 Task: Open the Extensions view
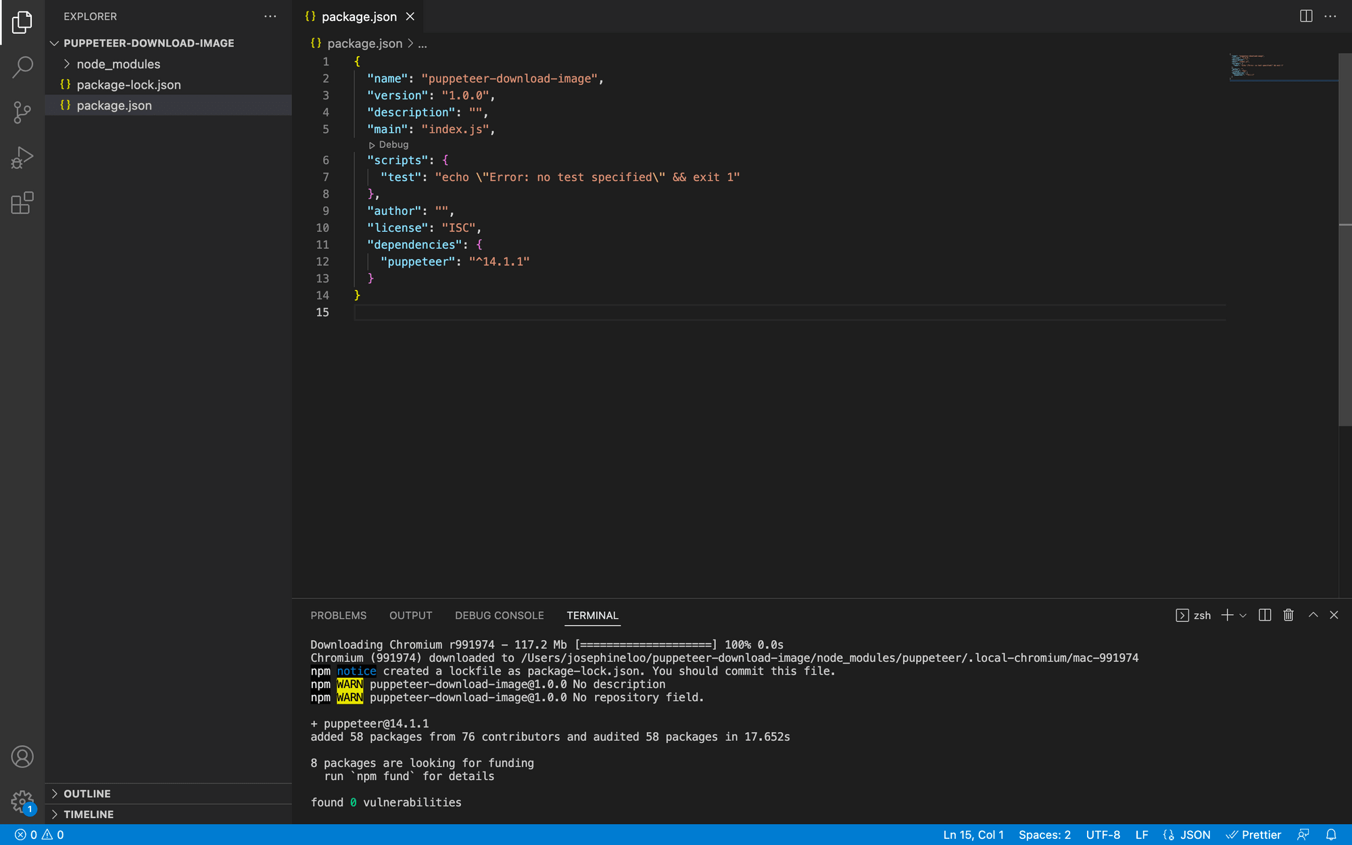22,203
